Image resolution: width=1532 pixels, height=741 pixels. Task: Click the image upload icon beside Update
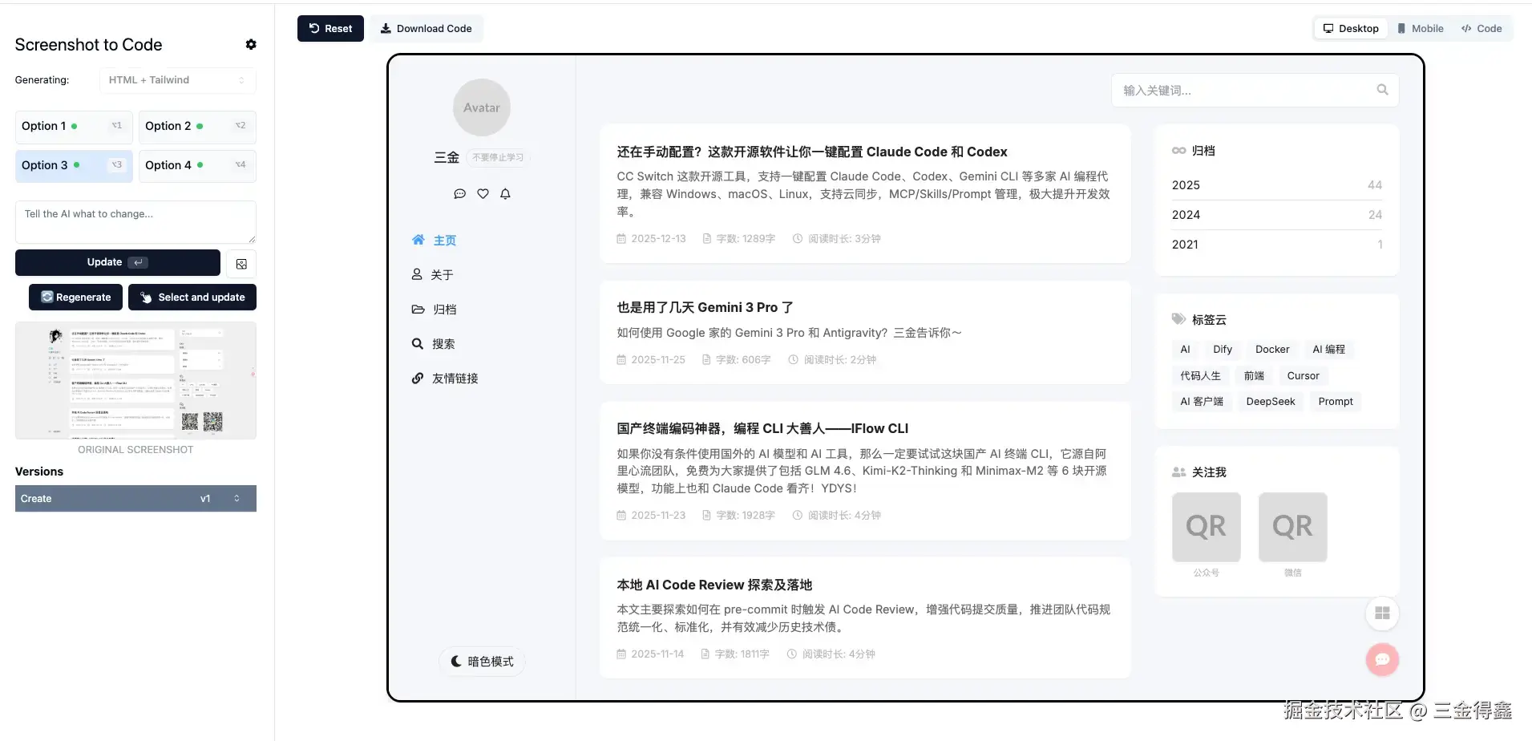241,264
